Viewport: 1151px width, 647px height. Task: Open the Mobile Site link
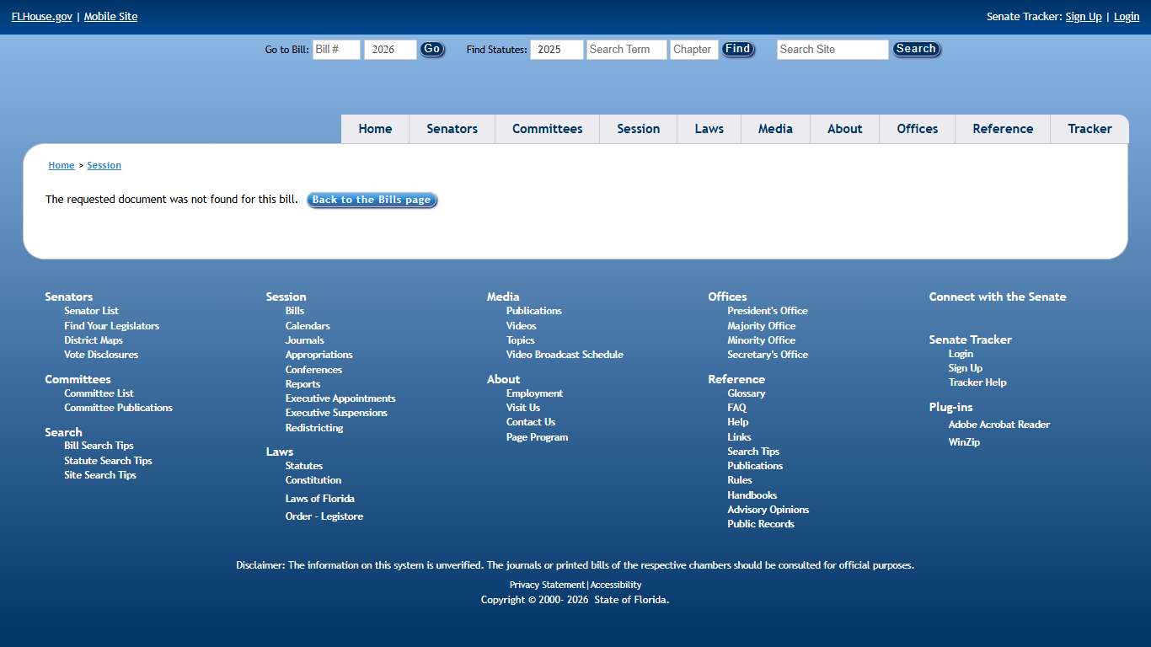(110, 17)
